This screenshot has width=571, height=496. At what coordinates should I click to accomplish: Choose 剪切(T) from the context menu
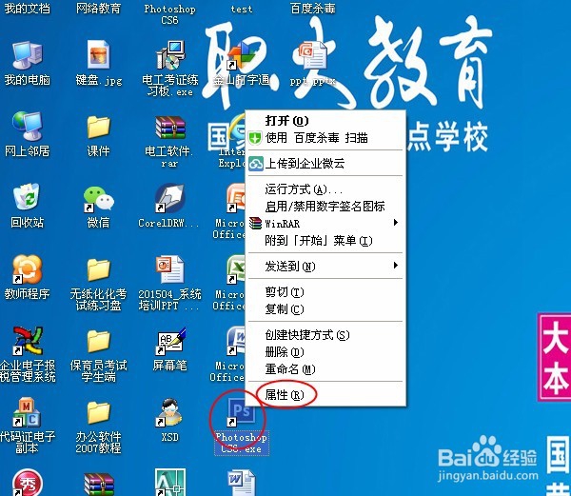tap(325, 292)
